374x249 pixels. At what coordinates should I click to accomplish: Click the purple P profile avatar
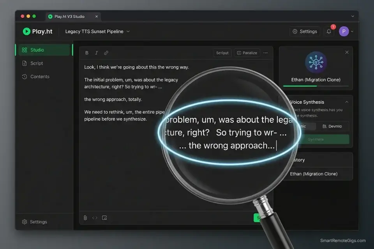pos(344,32)
